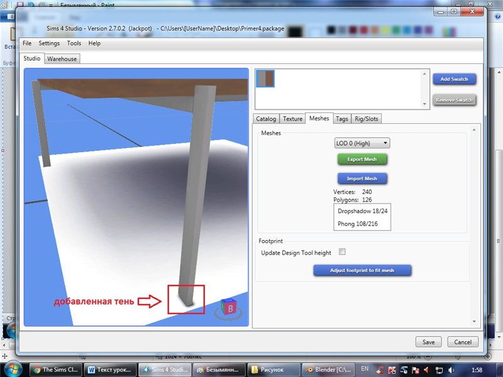The width and height of the screenshot is (503, 377).
Task: Click Meshes panel scroll-down arrow
Action: tap(474, 321)
